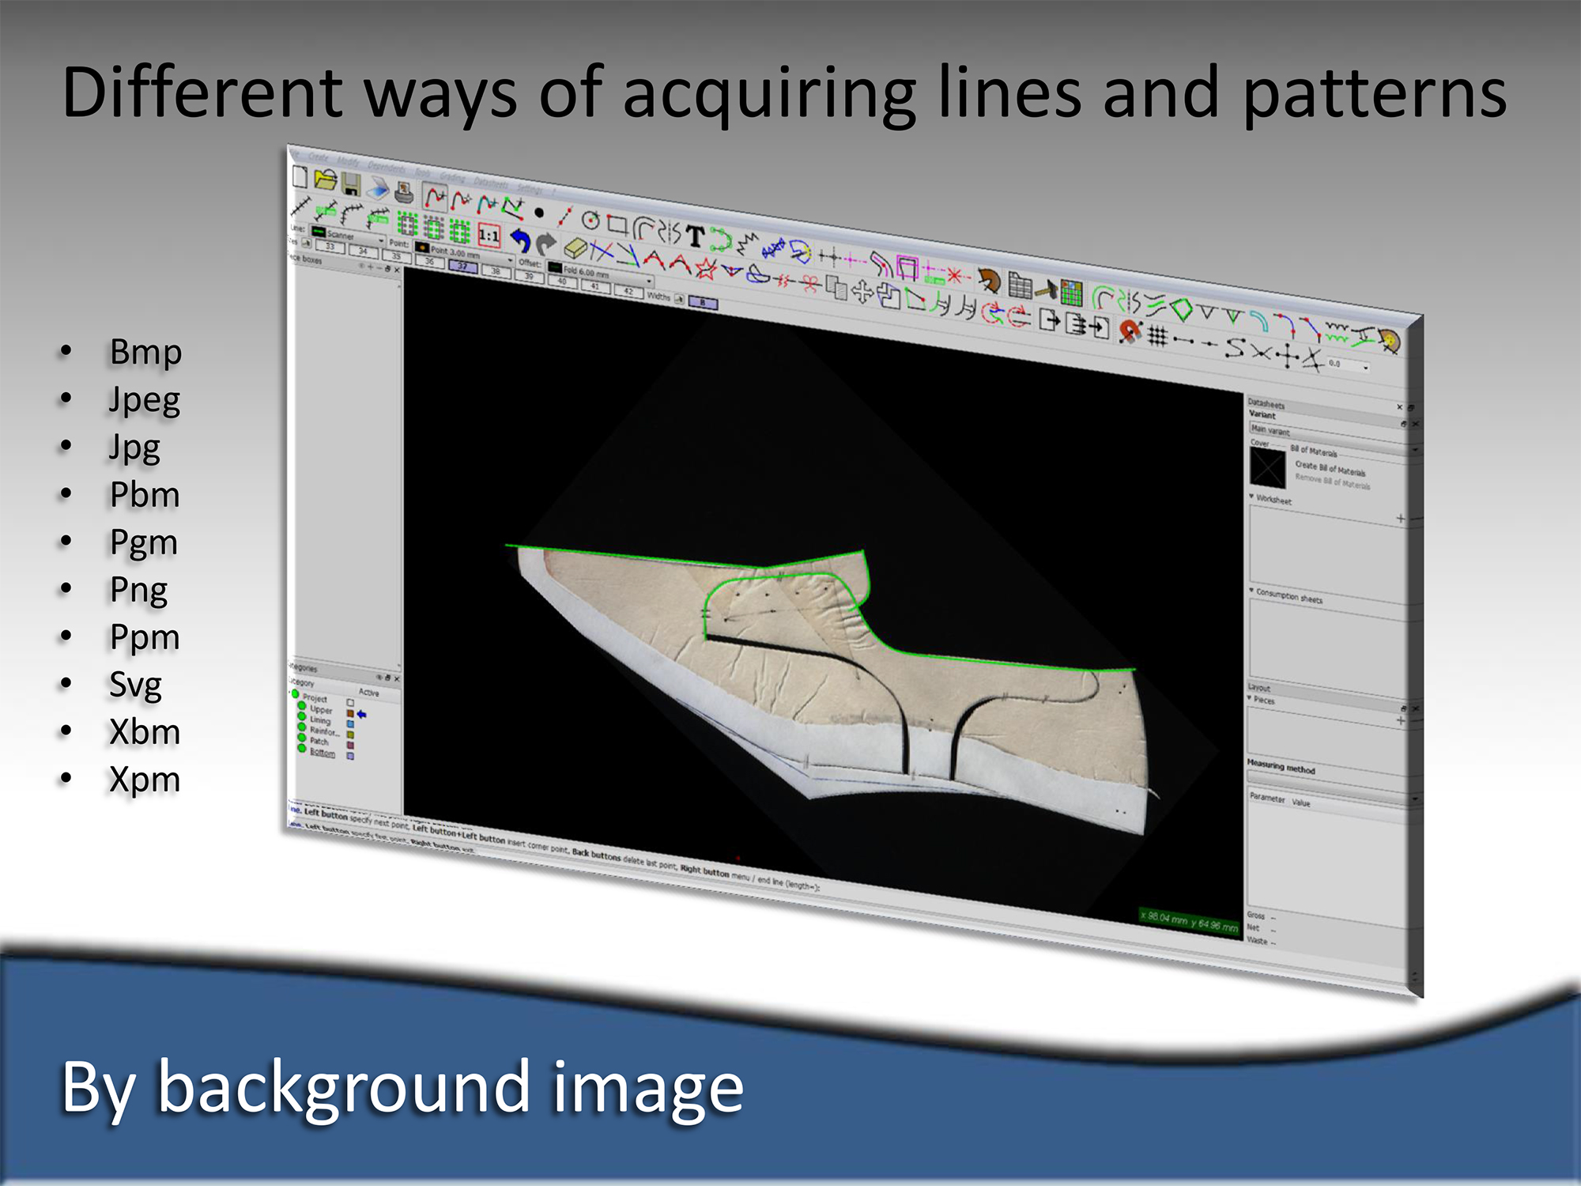Click the plus button in Worksheet section

pos(1400,519)
